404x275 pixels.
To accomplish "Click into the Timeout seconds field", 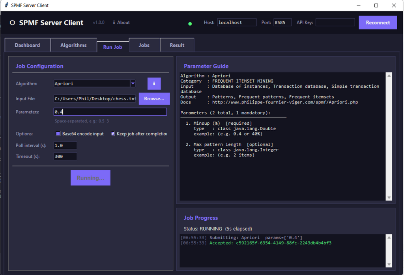I will pyautogui.click(x=65, y=156).
